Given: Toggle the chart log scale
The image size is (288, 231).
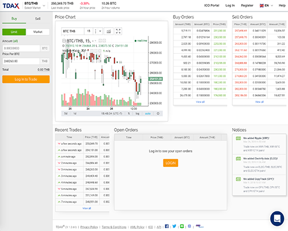Looking at the screenshot, I should 138,114.
